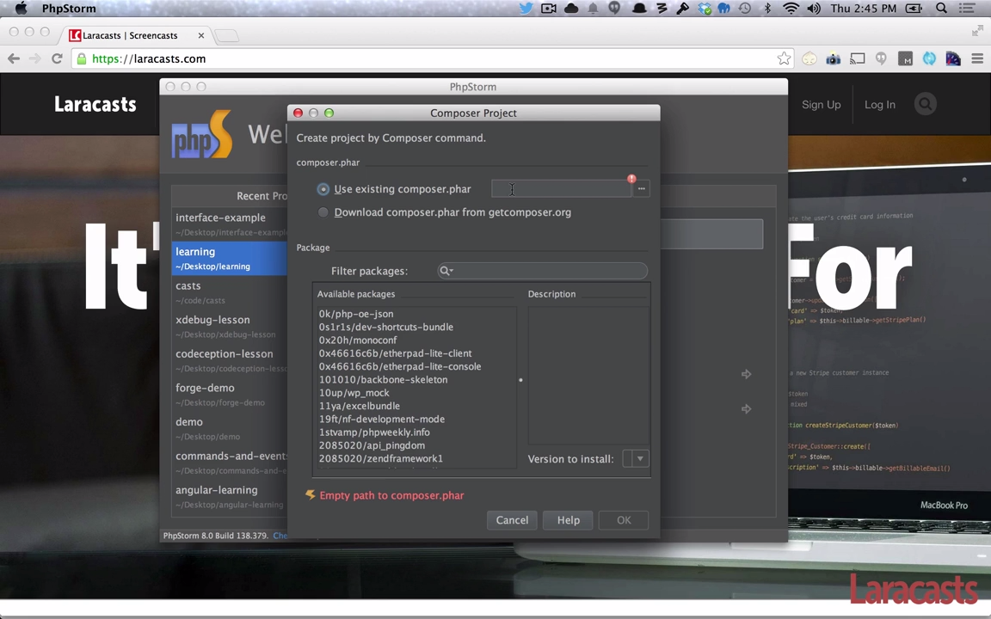Open the Apple menu
Screen dimensions: 991x619
pyautogui.click(x=21, y=9)
